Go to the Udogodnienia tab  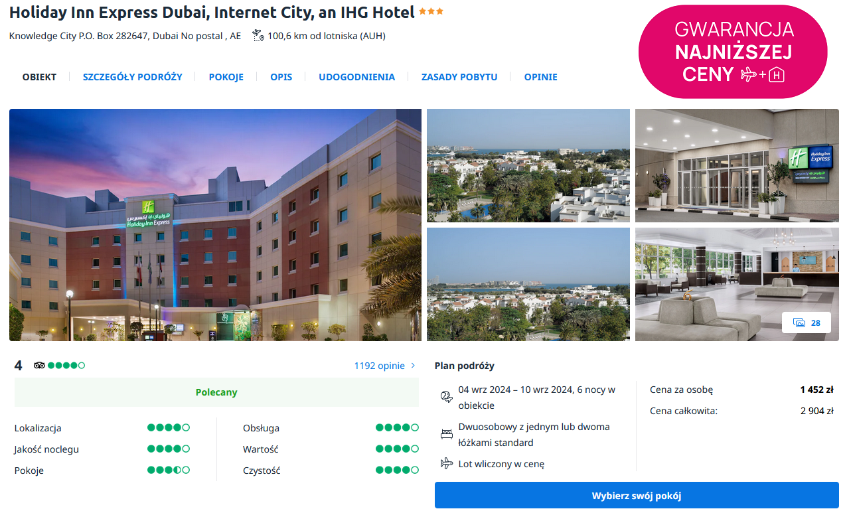[x=356, y=77]
